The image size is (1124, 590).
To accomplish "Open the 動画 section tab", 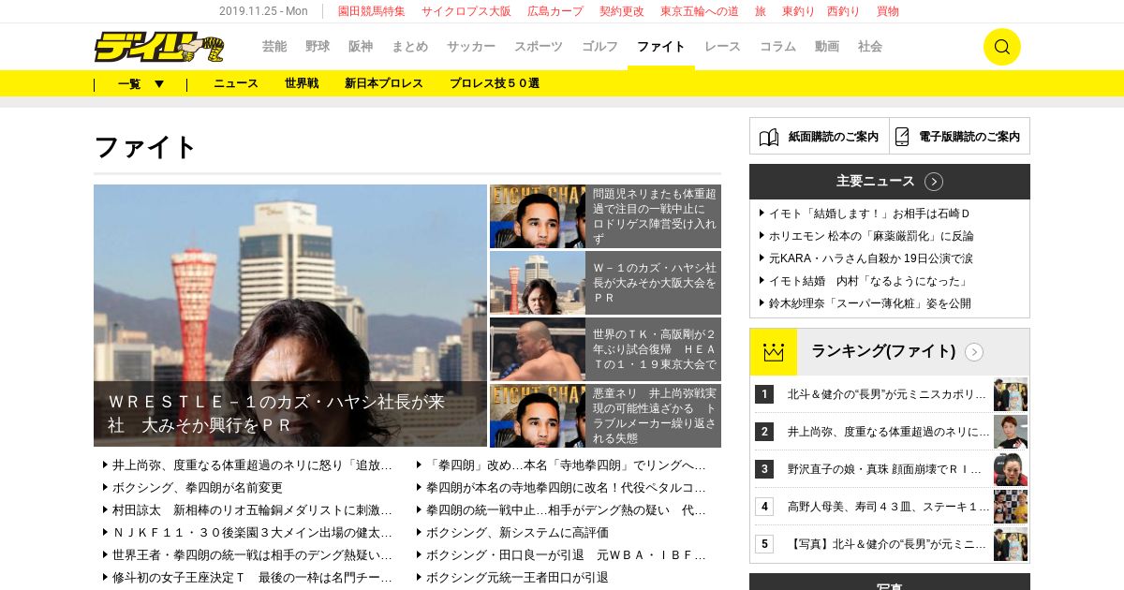I will 827,46.
